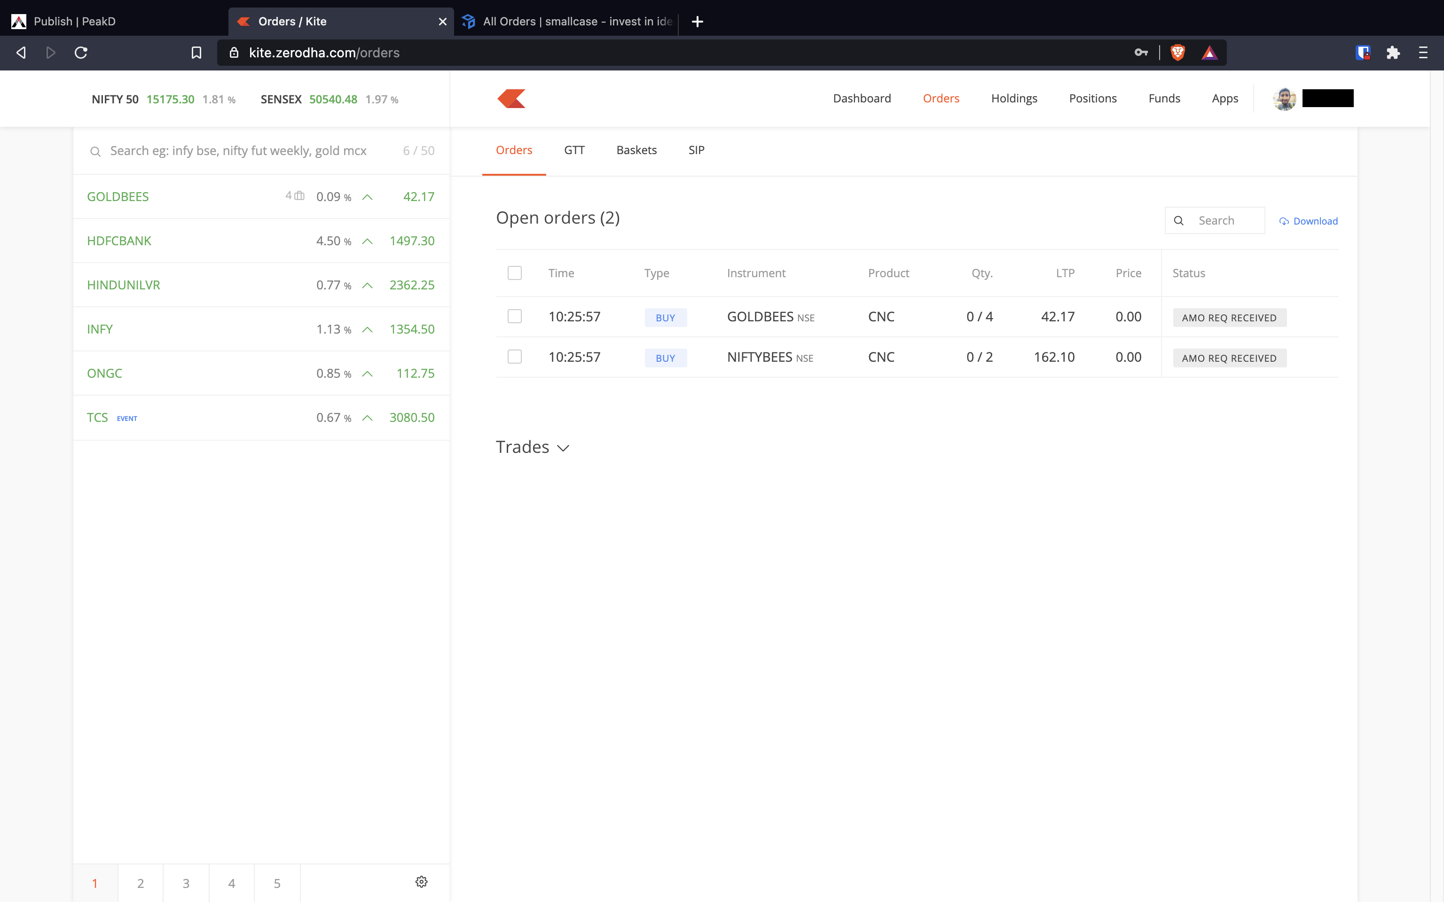Click the open orders Search box

coord(1214,221)
